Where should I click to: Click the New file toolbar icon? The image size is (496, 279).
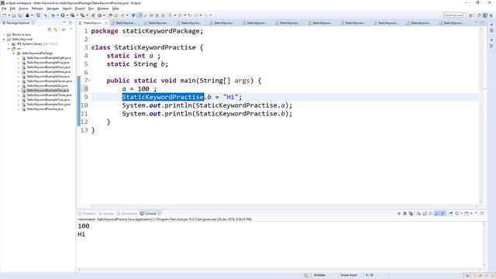pyautogui.click(x=5, y=15)
